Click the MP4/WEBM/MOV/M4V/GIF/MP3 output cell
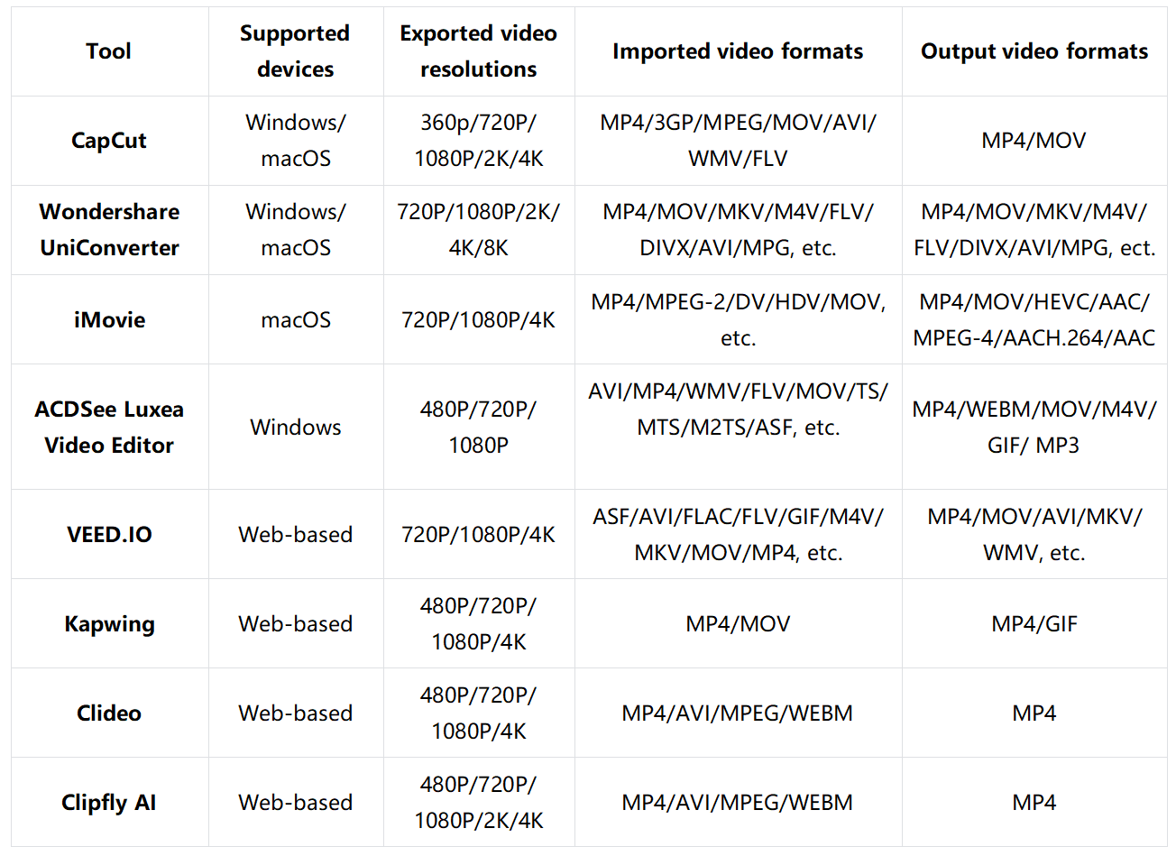Viewport: 1176px width, 856px height. click(1034, 428)
